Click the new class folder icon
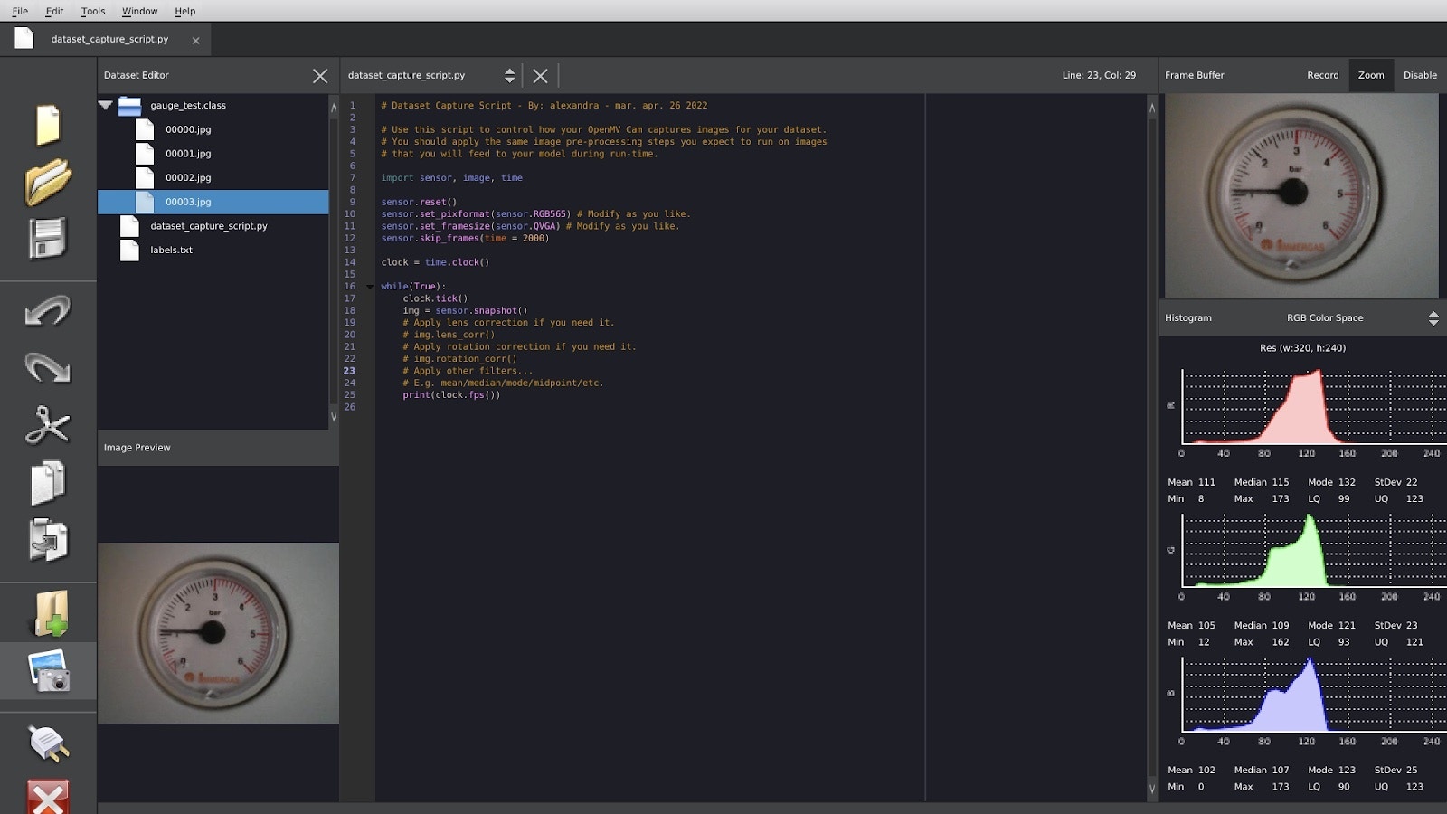 tap(50, 614)
